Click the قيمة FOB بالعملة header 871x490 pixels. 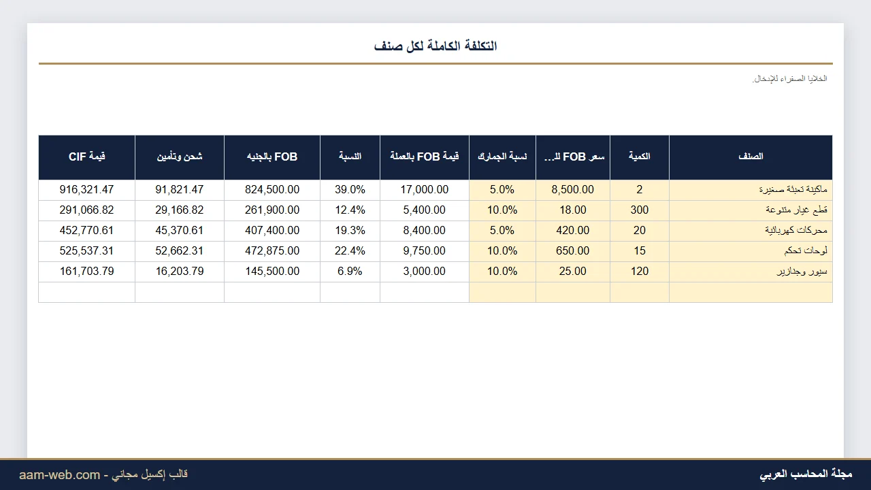[425, 157]
